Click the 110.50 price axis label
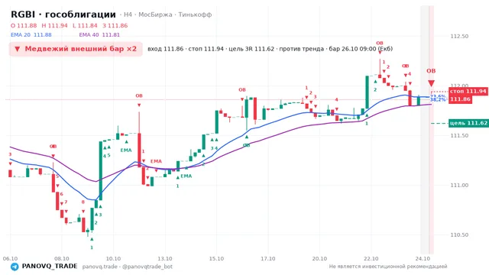Viewport: 489px width, 275px height. [459, 235]
